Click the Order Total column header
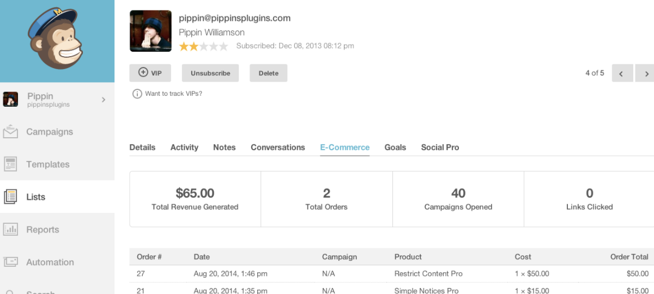This screenshot has width=654, height=294. coord(629,257)
